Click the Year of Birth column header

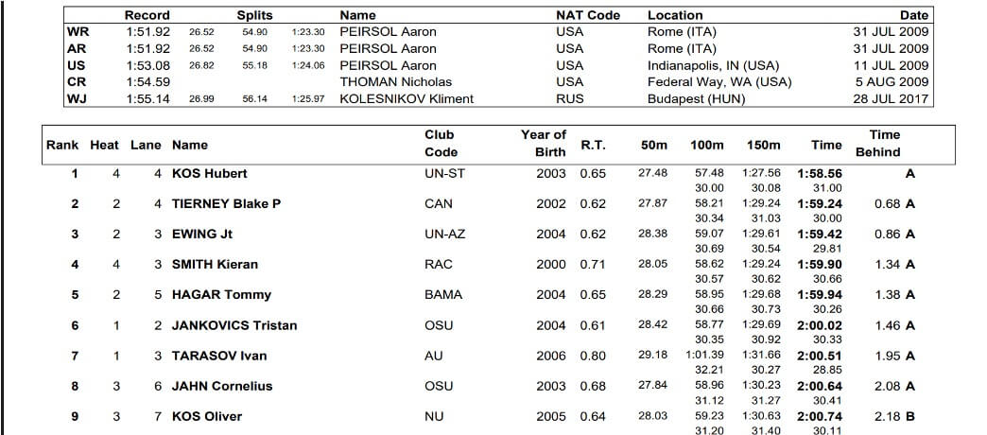coord(544,144)
